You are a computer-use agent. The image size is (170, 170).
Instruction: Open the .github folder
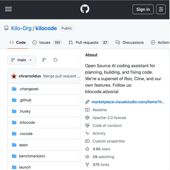click(25, 100)
